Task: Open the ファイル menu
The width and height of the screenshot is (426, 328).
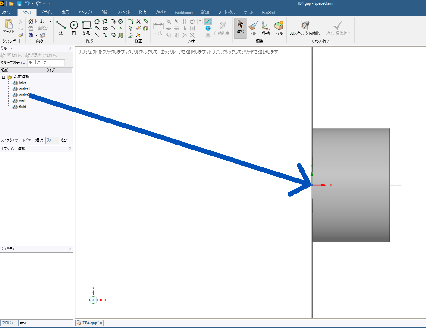Action: 7,12
